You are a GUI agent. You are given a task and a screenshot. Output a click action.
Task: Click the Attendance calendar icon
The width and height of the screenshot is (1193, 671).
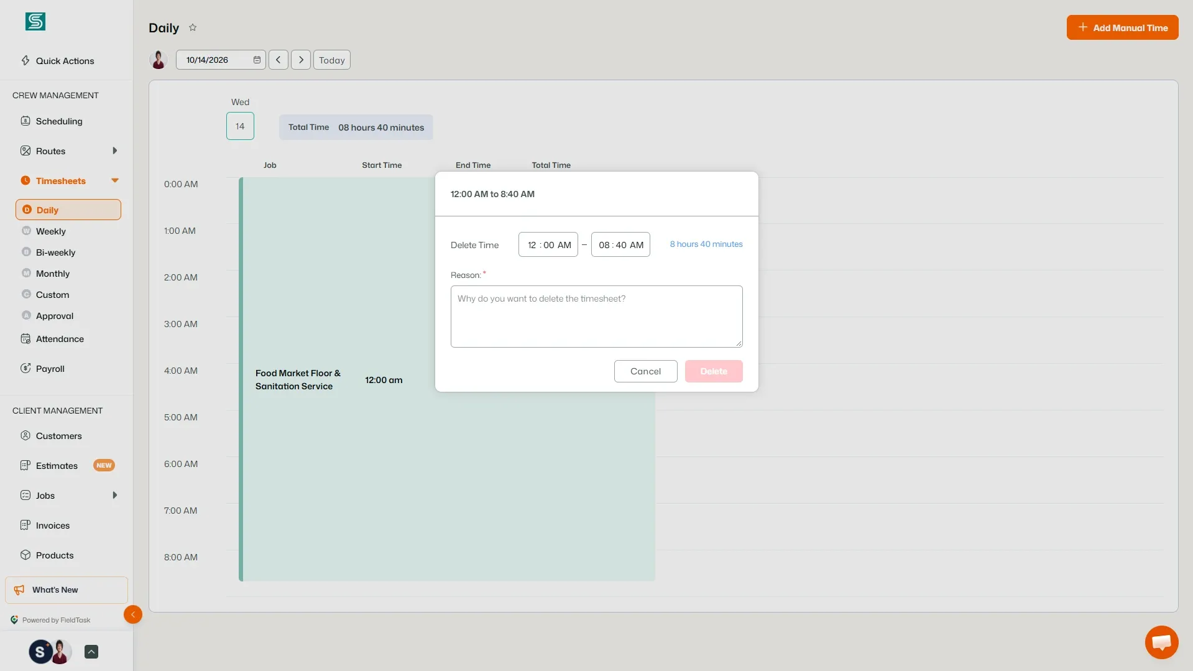click(x=25, y=339)
